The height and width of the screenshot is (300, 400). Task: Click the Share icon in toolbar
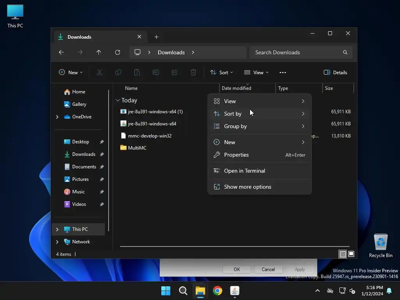click(x=175, y=72)
